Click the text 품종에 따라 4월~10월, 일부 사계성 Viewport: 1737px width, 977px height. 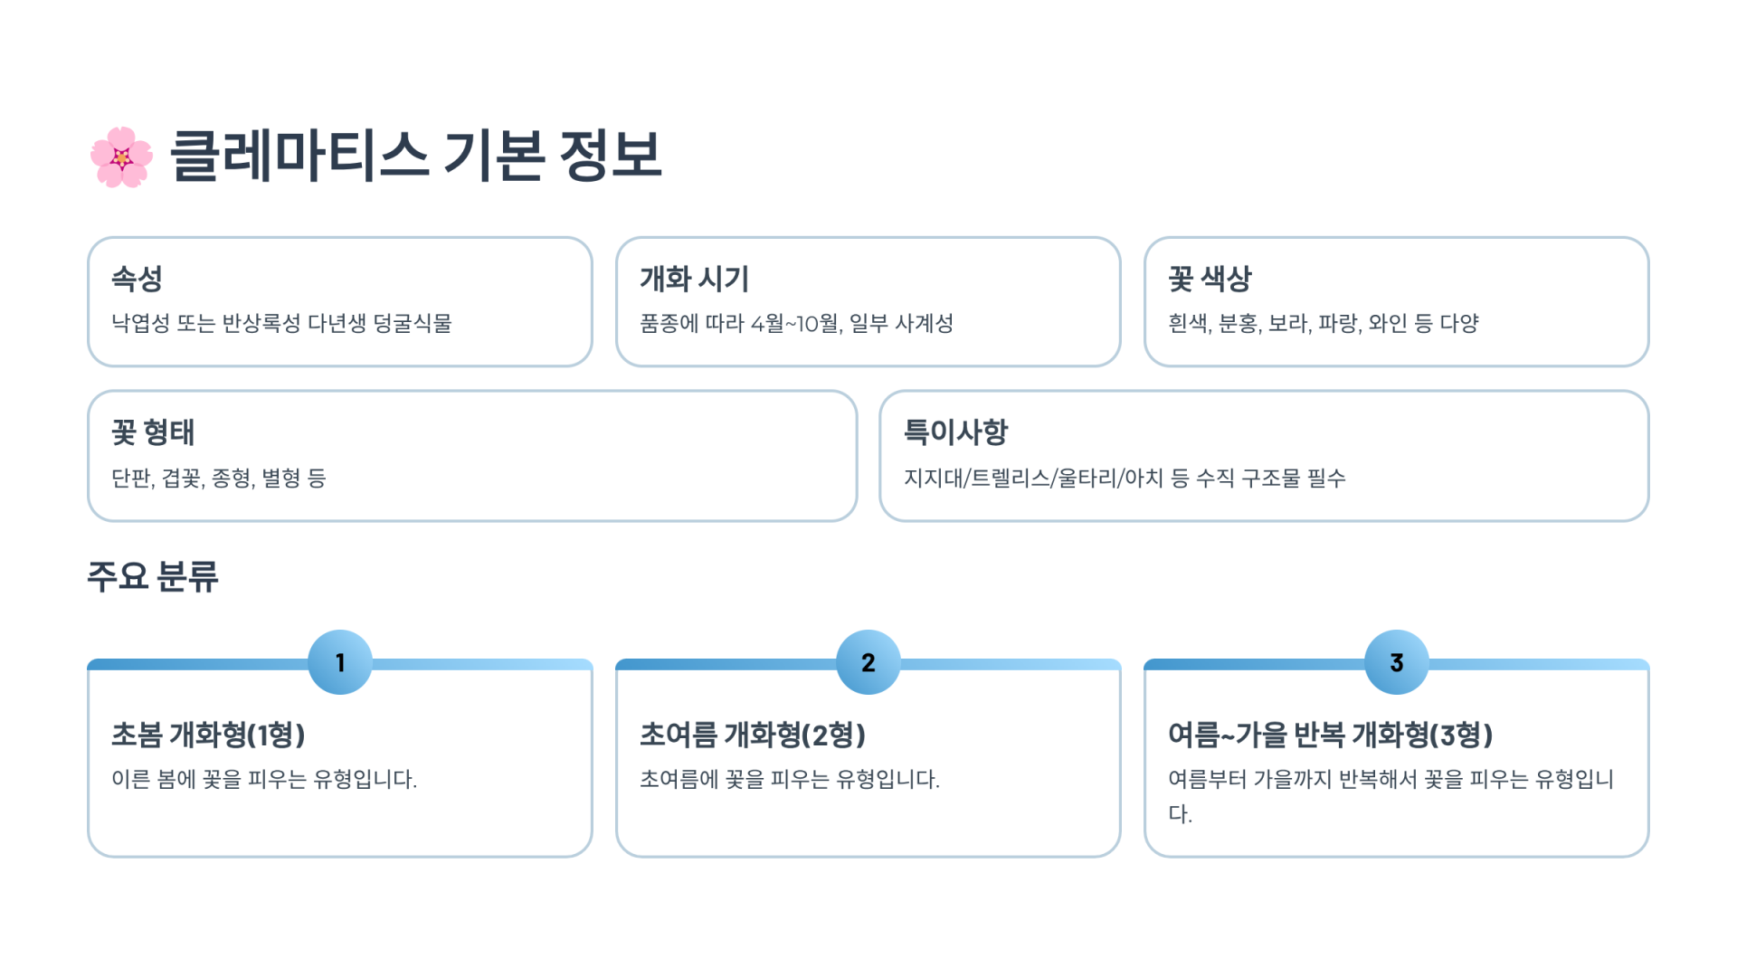(x=796, y=324)
